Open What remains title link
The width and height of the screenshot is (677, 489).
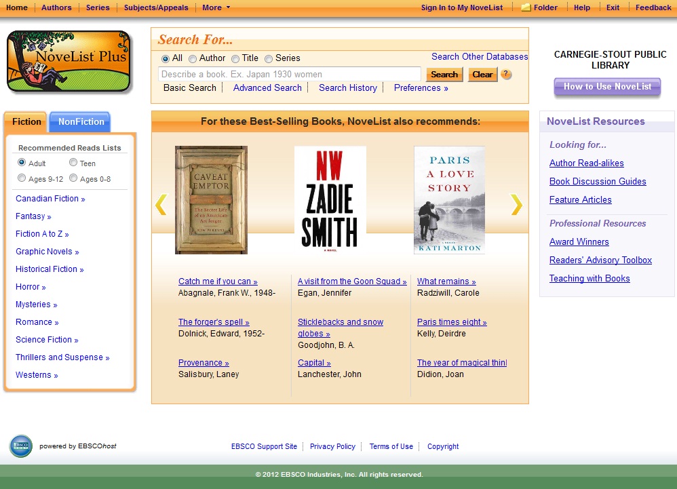(446, 281)
